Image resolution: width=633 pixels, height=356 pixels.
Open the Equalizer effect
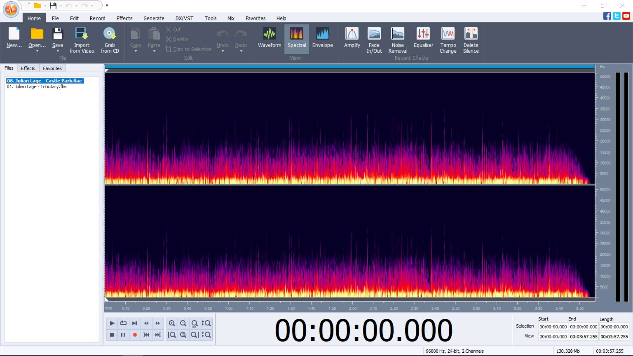click(423, 38)
